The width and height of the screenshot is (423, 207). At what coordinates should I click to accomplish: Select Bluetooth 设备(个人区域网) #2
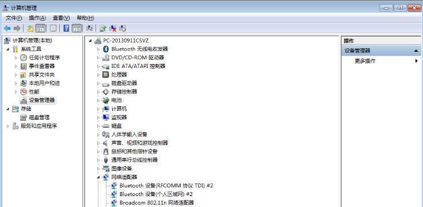click(156, 194)
